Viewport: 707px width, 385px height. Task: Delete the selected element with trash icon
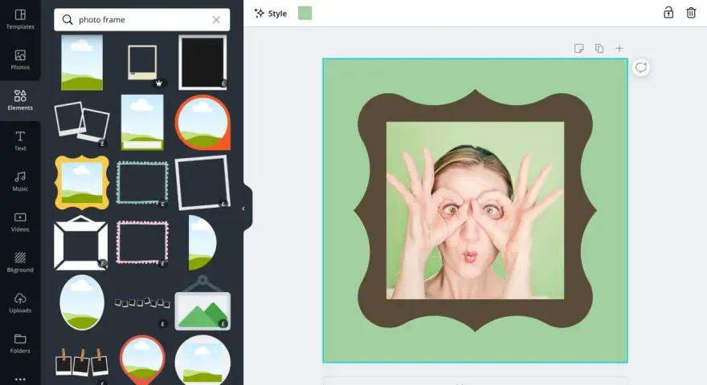coord(691,13)
